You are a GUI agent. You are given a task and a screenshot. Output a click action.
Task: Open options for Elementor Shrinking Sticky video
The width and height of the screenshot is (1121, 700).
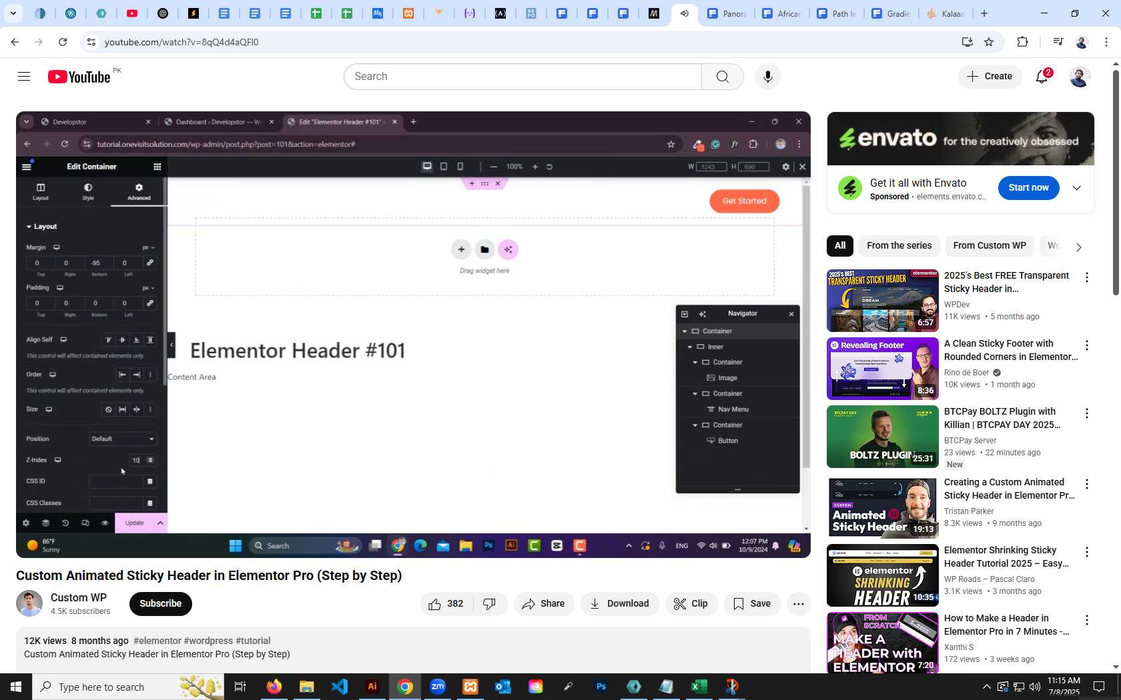pyautogui.click(x=1087, y=552)
